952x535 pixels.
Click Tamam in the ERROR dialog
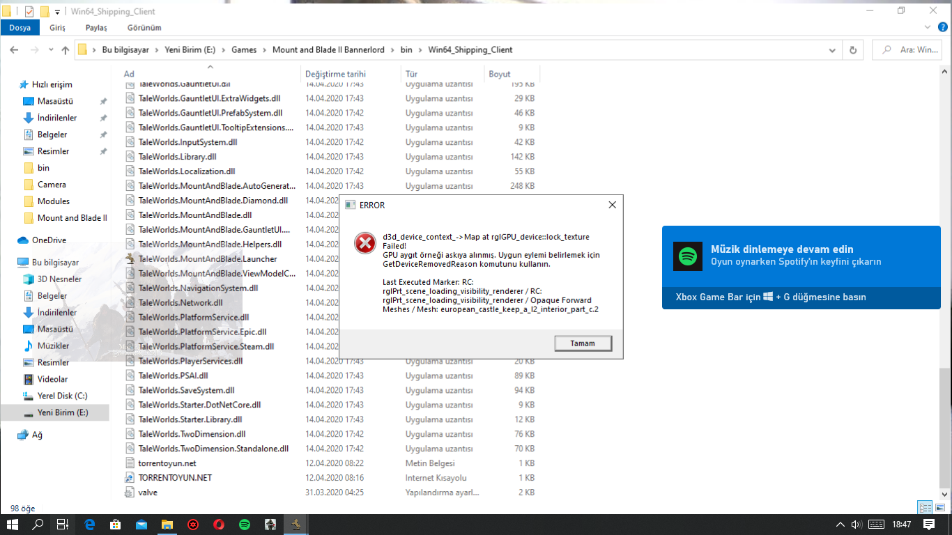tap(583, 343)
